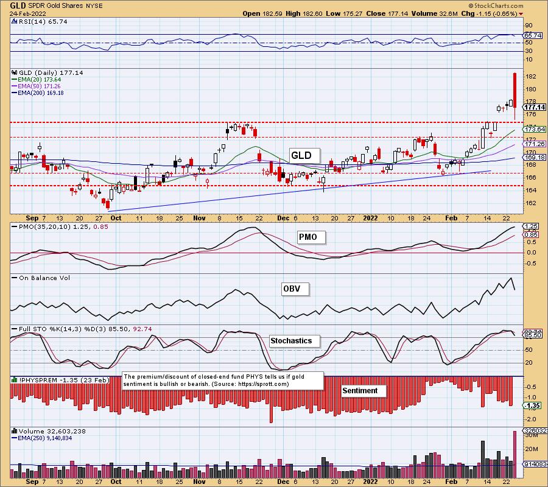The width and height of the screenshot is (548, 487).
Task: Click the EMA(20) 173.64 legend entry
Action: coord(36,80)
